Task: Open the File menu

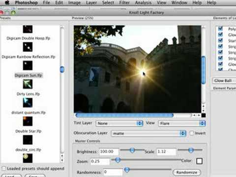Action: coord(46,2)
